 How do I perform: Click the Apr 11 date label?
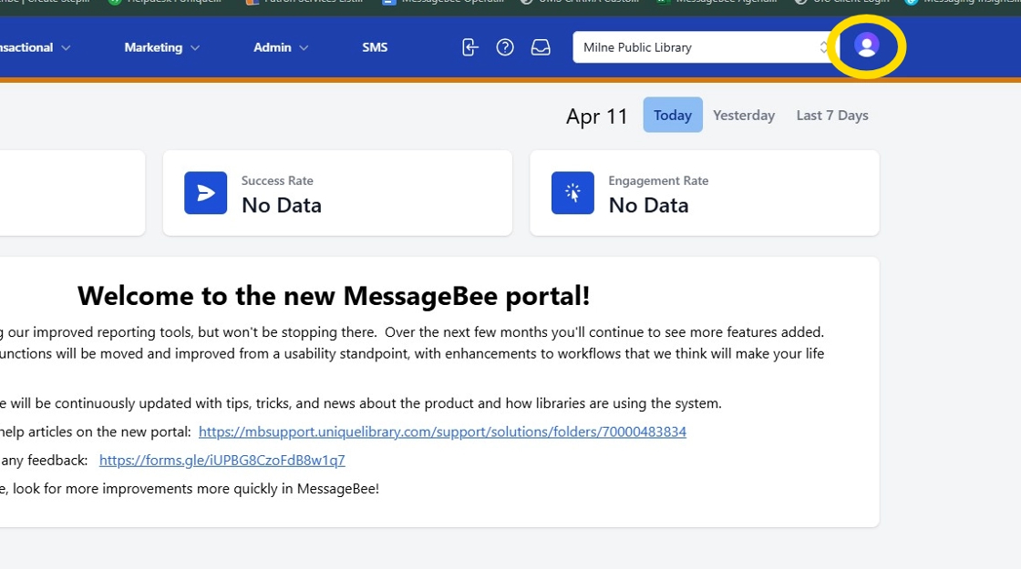(x=596, y=117)
